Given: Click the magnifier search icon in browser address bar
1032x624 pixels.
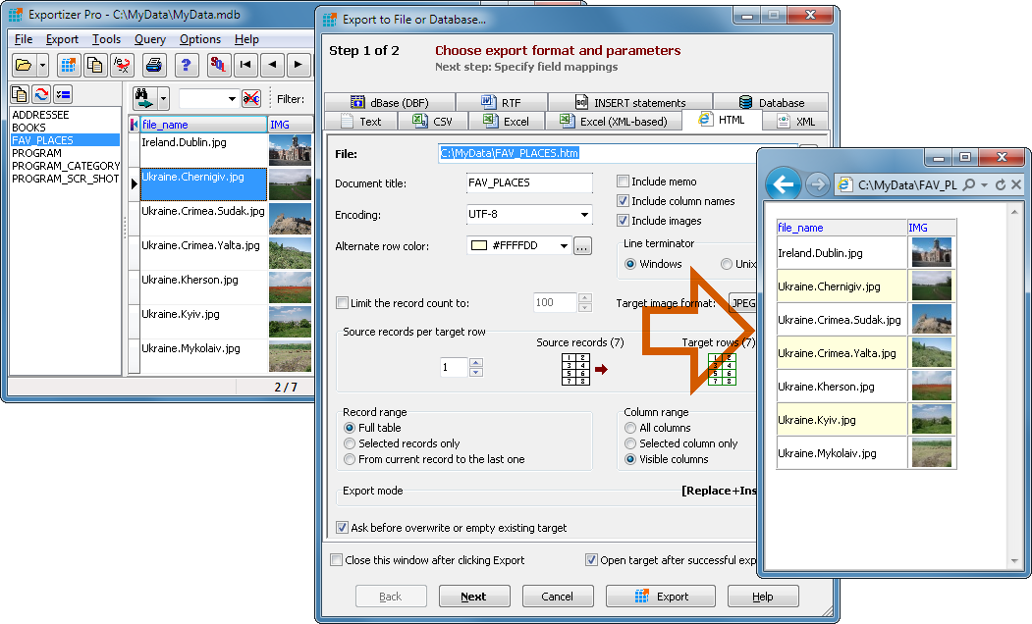Looking at the screenshot, I should [x=969, y=184].
